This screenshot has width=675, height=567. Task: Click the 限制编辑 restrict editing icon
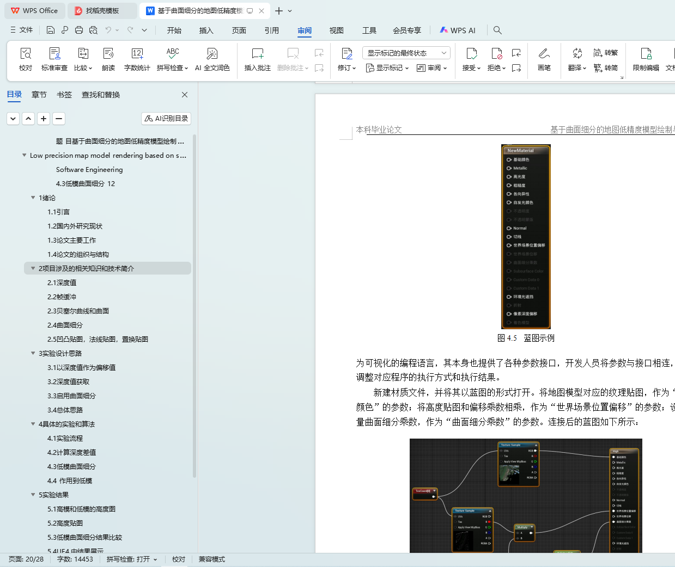[646, 59]
